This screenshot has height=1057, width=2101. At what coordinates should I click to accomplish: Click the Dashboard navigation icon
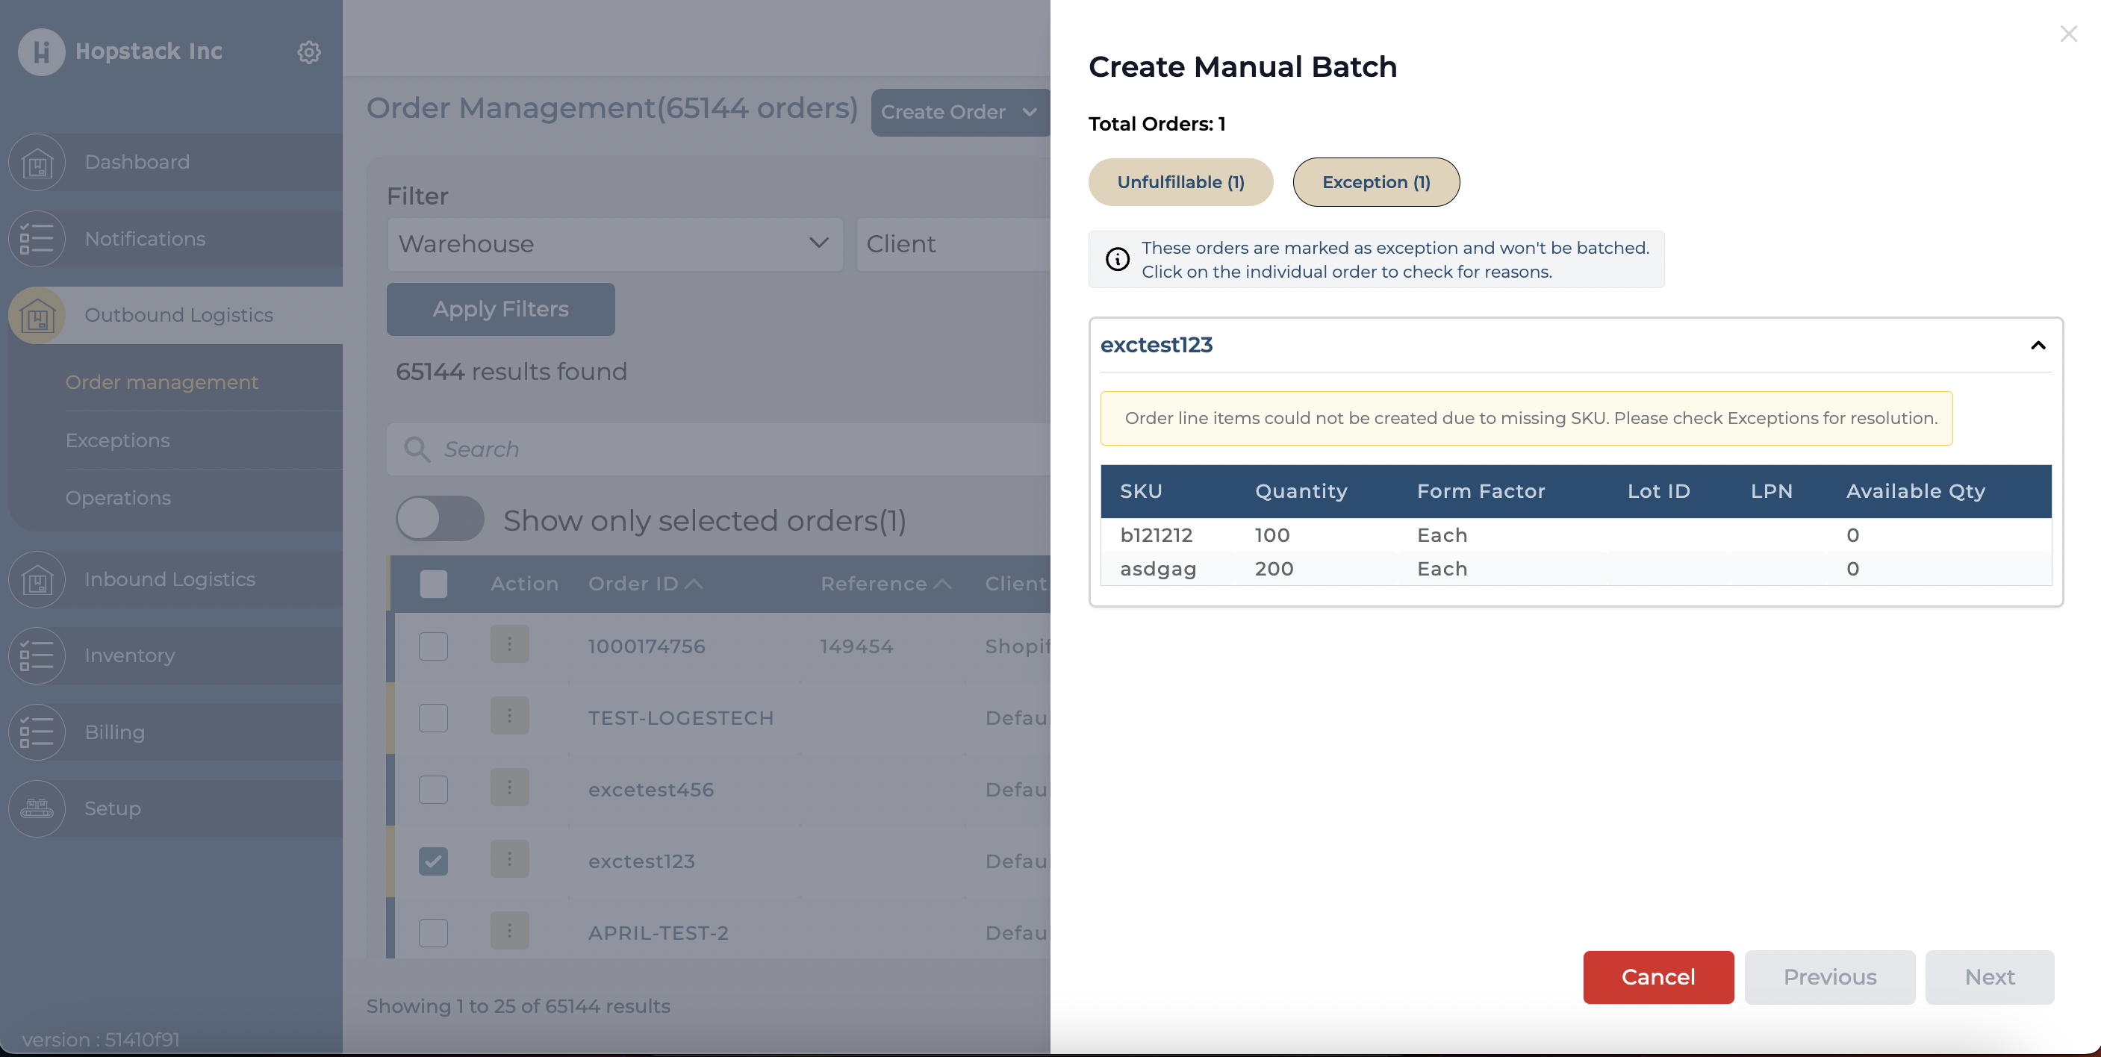tap(37, 162)
